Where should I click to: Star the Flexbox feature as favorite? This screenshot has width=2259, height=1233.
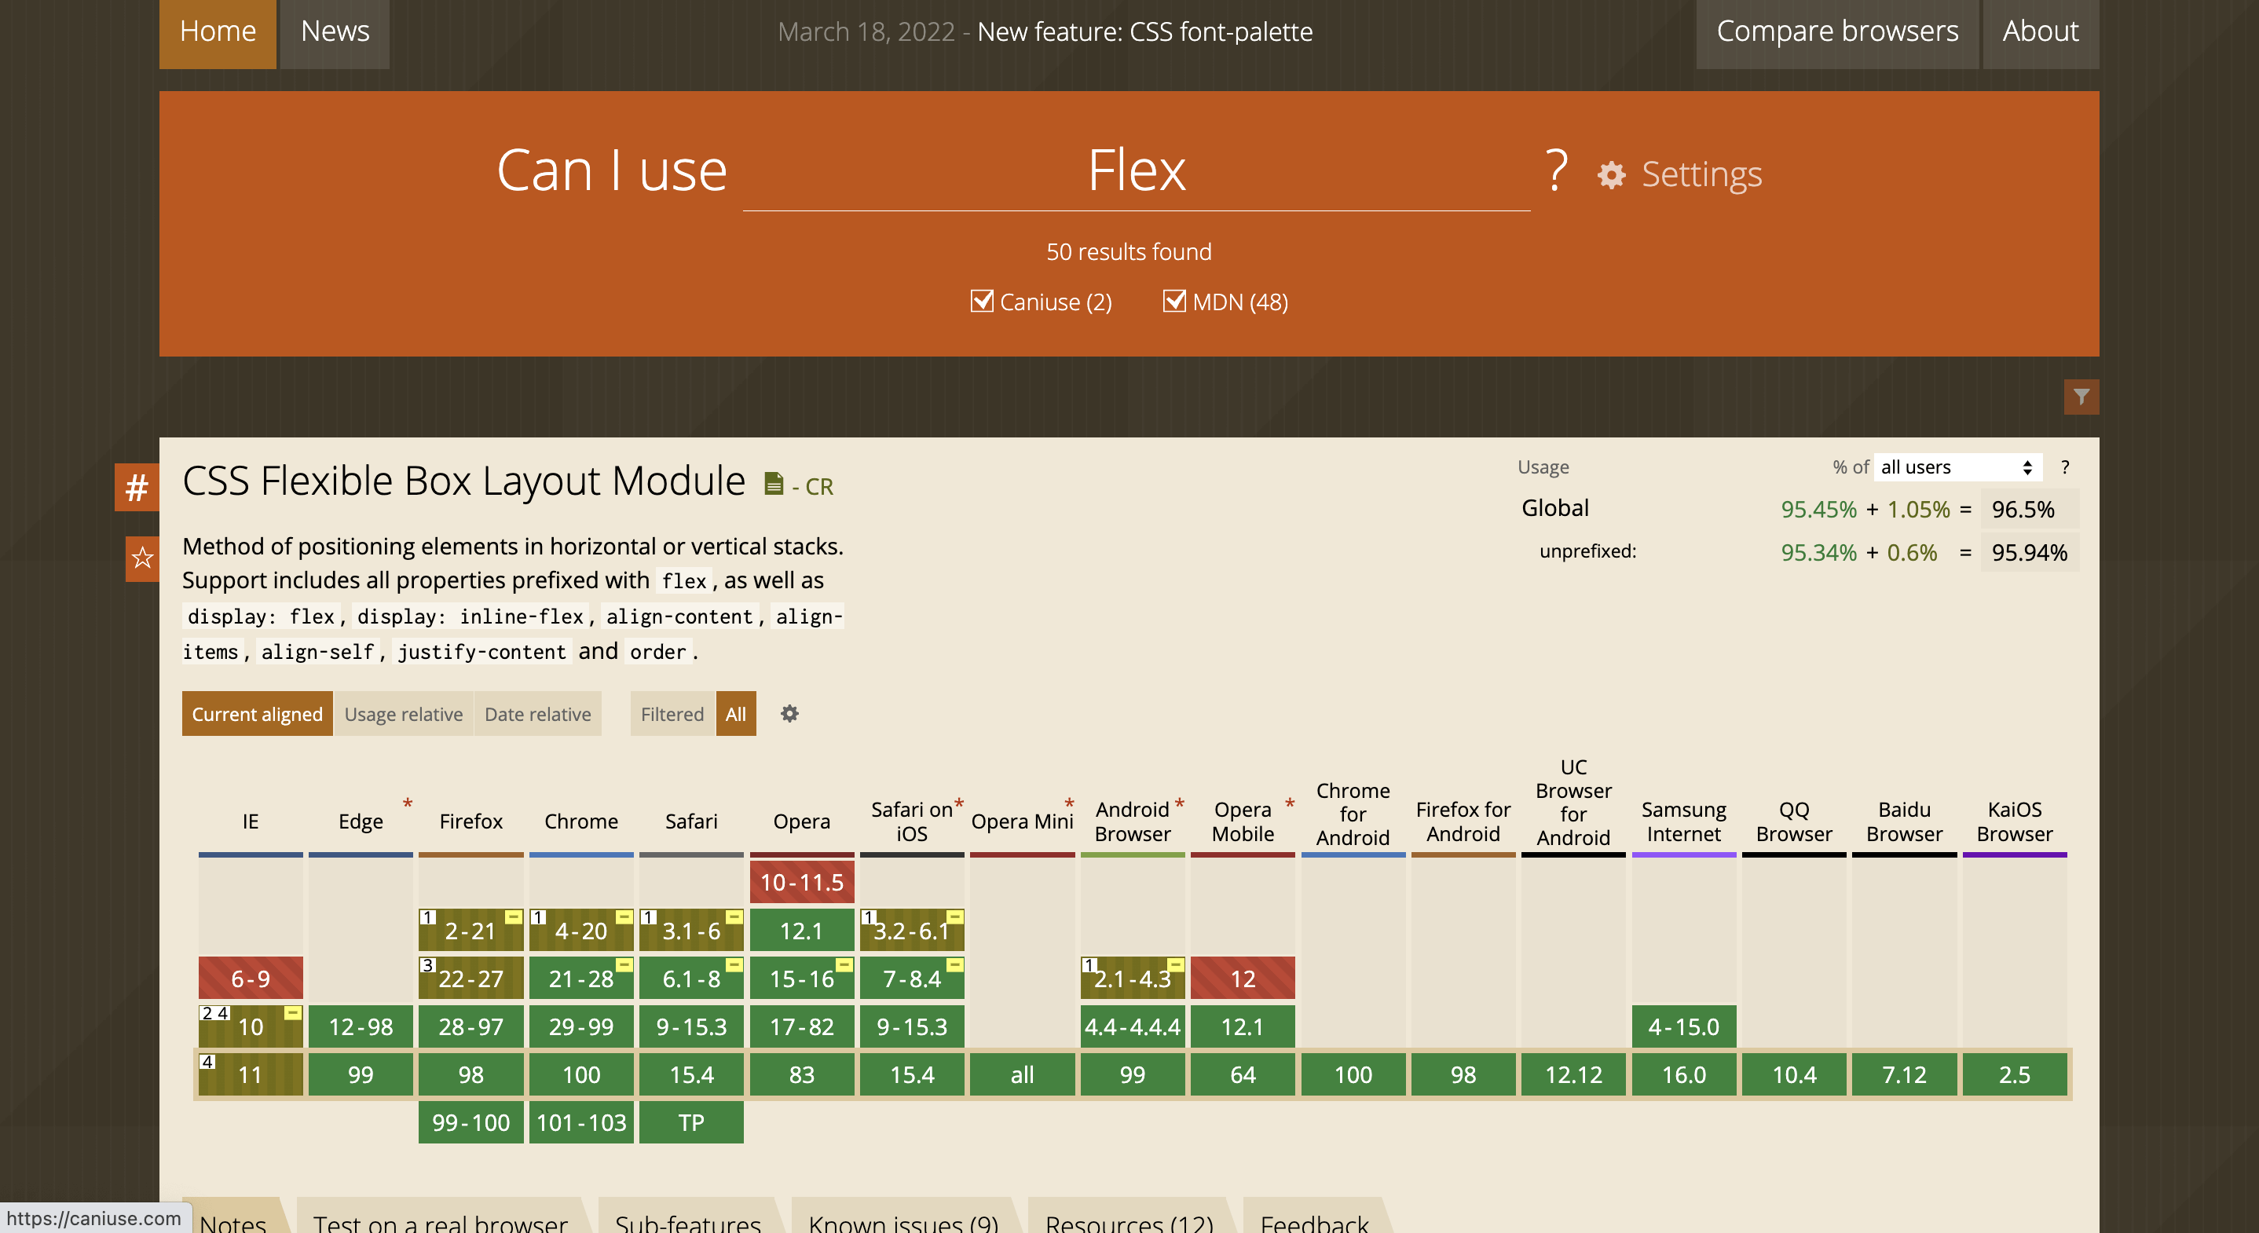142,558
